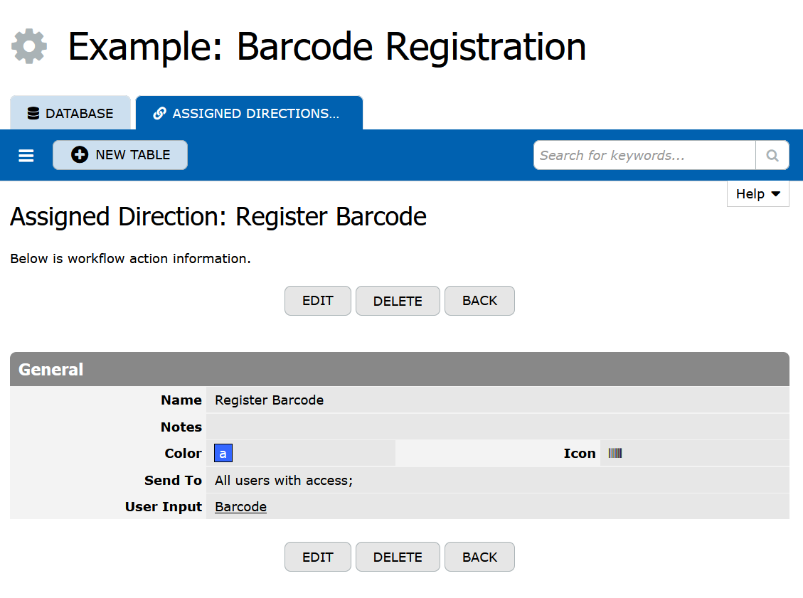This screenshot has height=598, width=803.
Task: Click the blue Color swatch
Action: [223, 454]
